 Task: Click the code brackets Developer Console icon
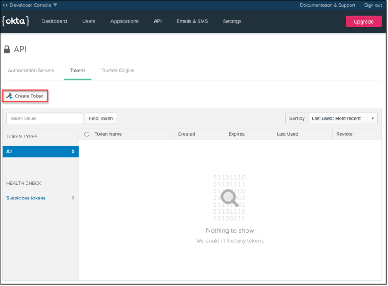(5, 5)
